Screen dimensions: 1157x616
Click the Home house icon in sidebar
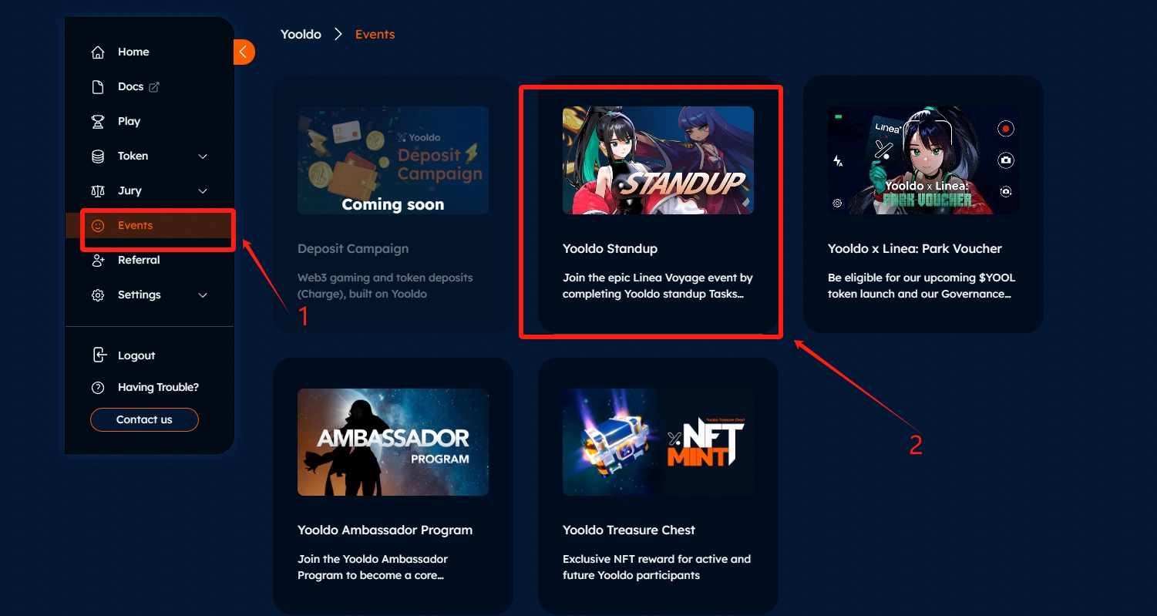point(98,52)
